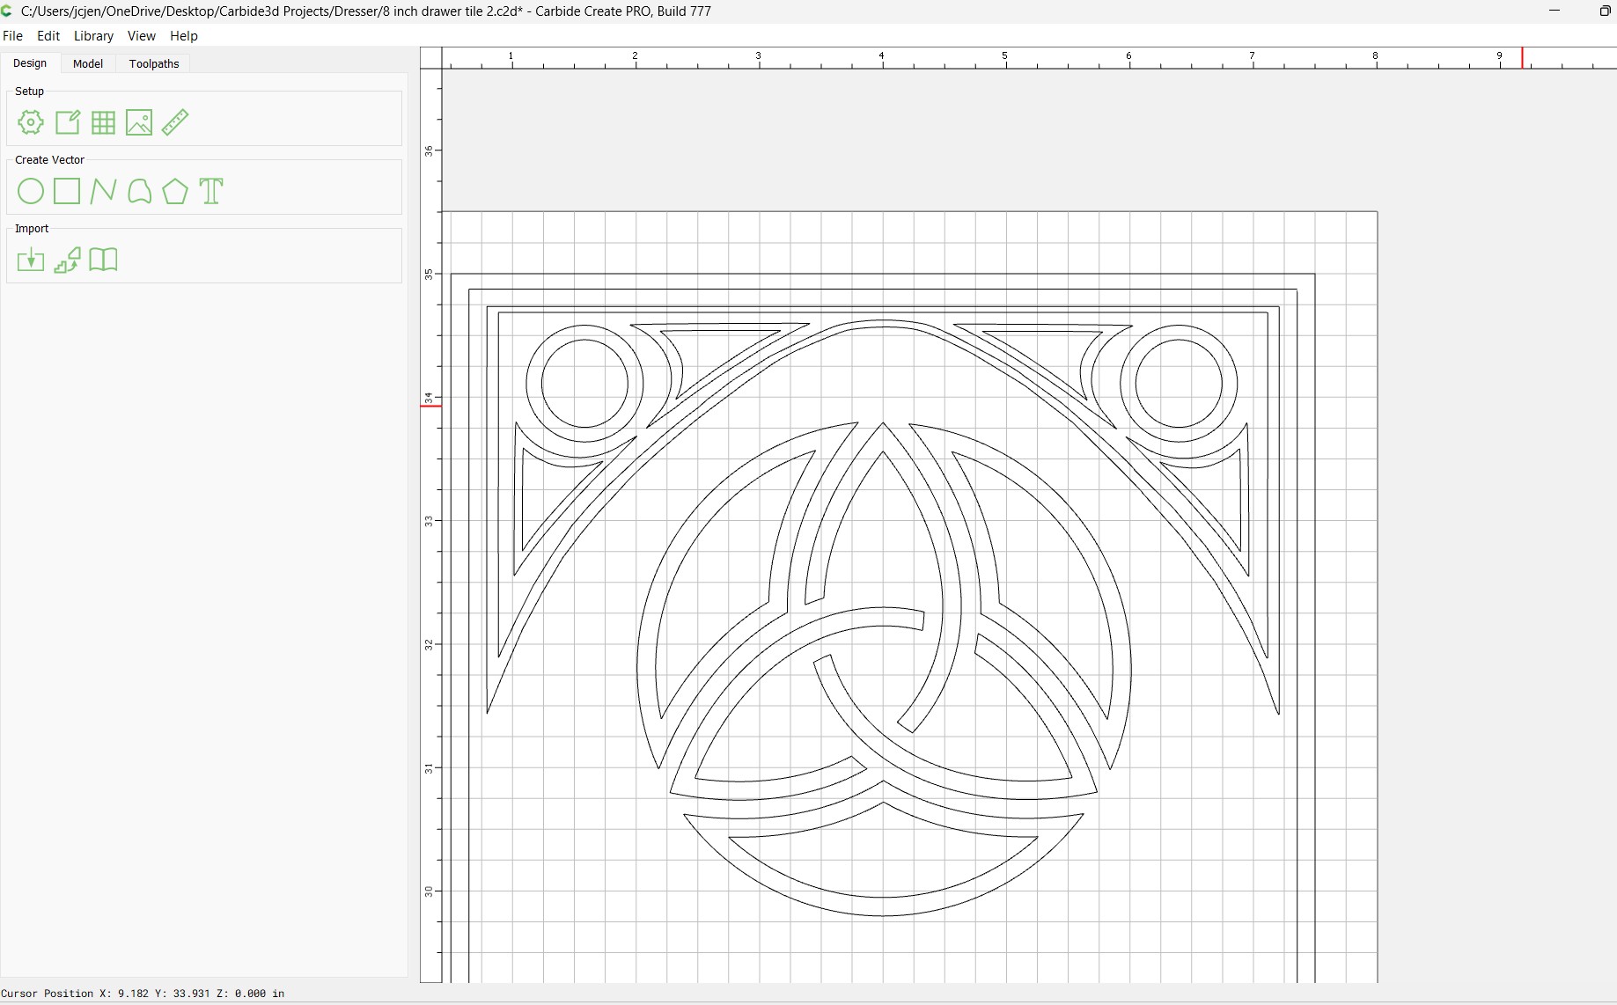Open the Trace Image tool

click(x=67, y=260)
